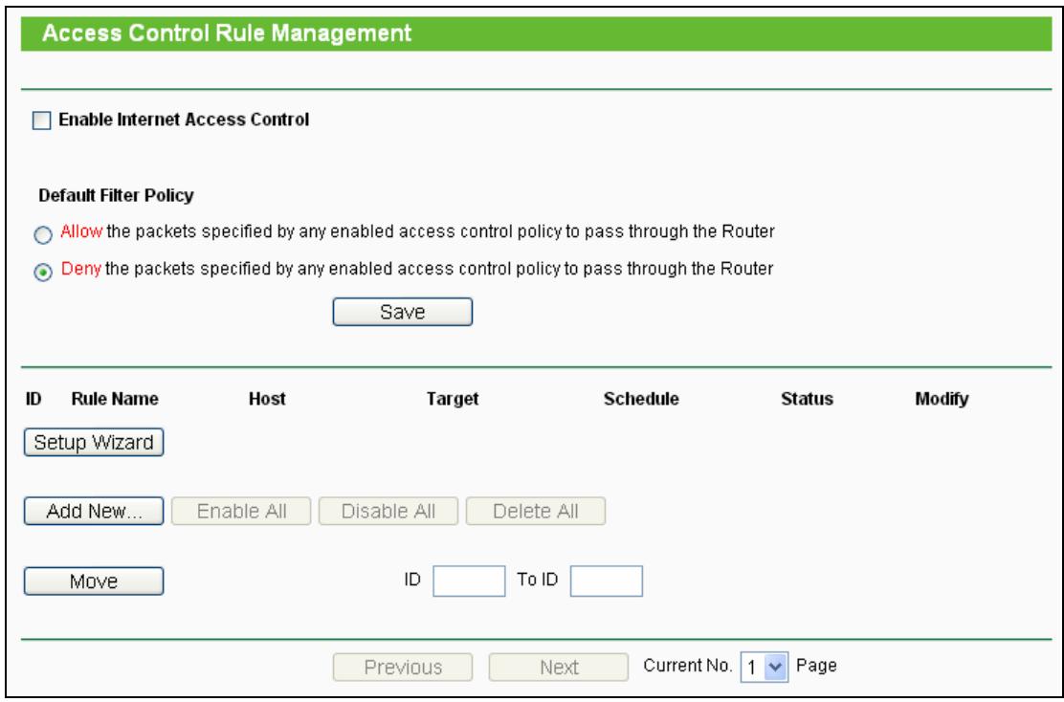Open the Current No. page dropdown
This screenshot has height=702, width=1064.
(765, 668)
